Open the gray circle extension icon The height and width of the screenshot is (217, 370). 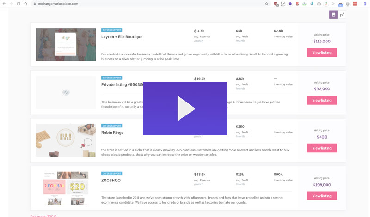348,4
